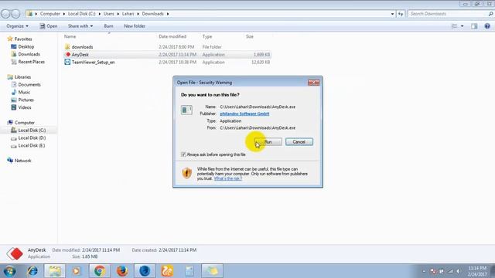Click Local Disk (C:) in breadcrumb
495x278 pixels.
pos(81,14)
